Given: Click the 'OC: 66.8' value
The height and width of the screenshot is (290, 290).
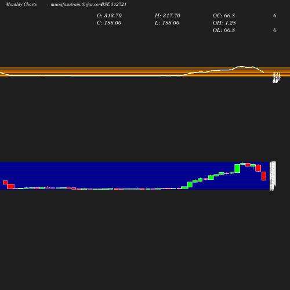Looking at the screenshot, I should click(x=224, y=16).
